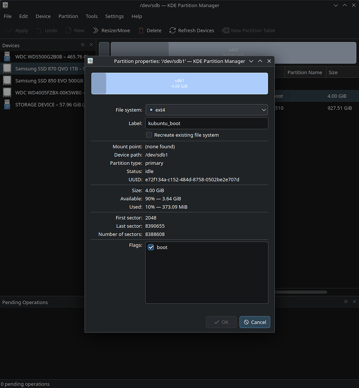Select the WDC WD4005FZBX hard drive

click(x=48, y=93)
